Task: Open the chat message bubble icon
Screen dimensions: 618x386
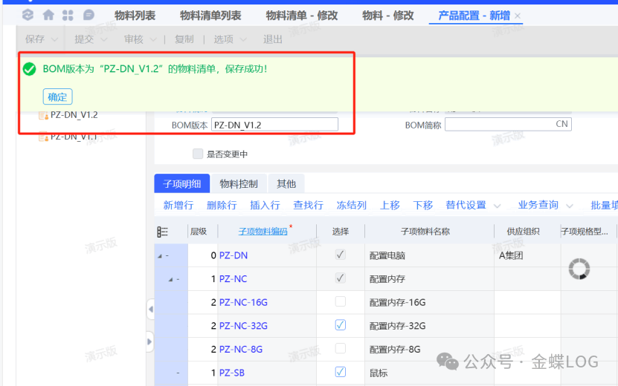Action: coord(88,15)
